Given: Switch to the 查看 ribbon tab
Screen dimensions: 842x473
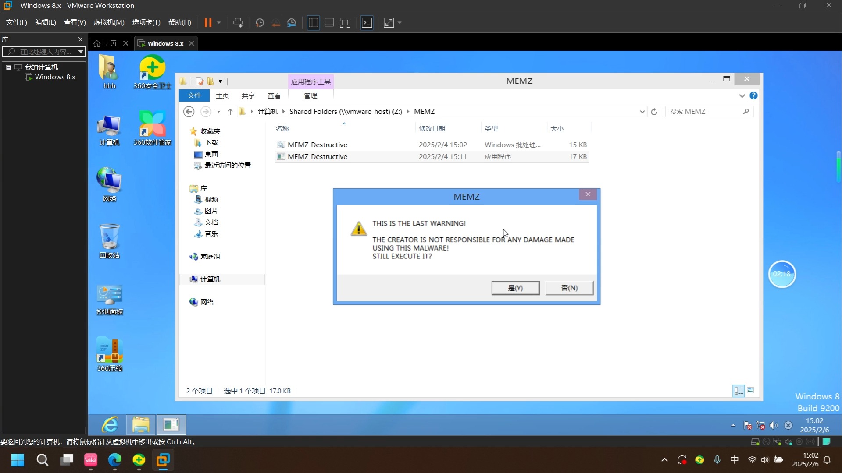Looking at the screenshot, I should [x=274, y=95].
